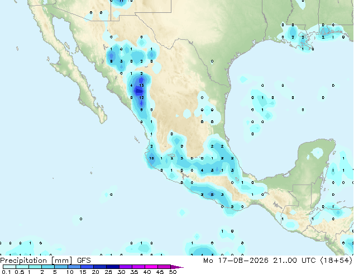Select the 30–35 mm purple legend box
The image size is (354, 274).
click(x=125, y=267)
